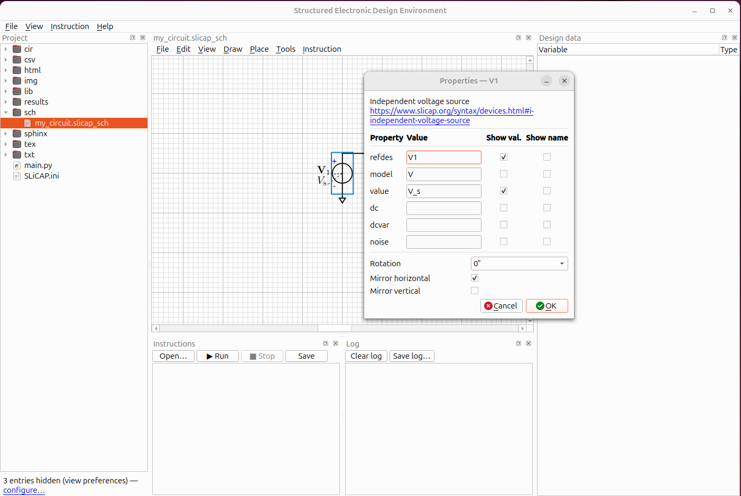Open the schematic Place menu
Screen dimensions: 741x496
[x=259, y=49]
